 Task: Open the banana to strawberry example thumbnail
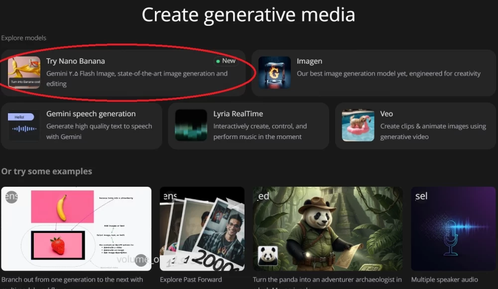coord(76,228)
